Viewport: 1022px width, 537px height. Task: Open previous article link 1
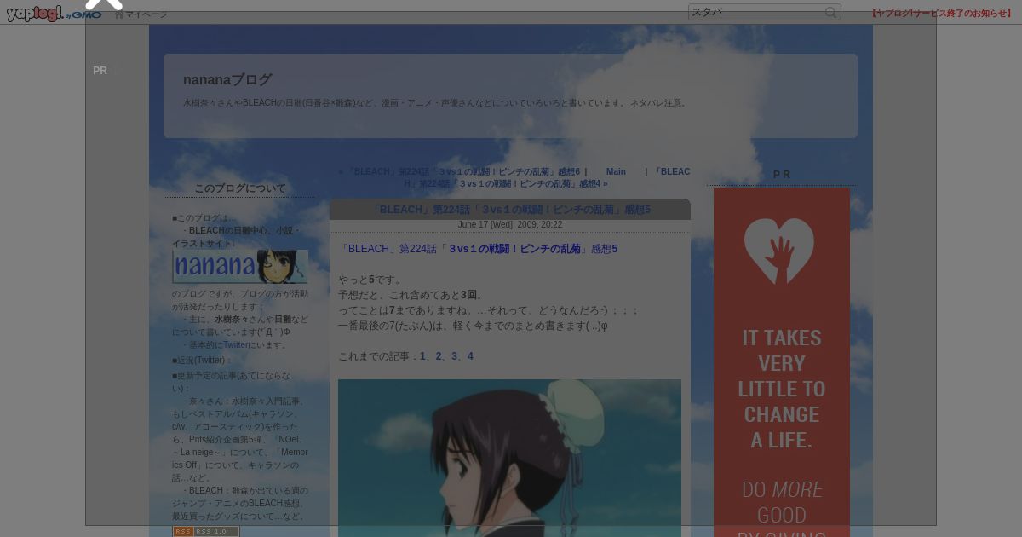422,356
